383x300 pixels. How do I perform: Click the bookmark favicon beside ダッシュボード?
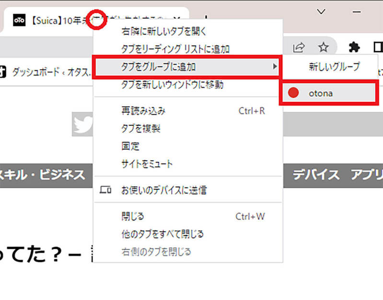coord(3,72)
